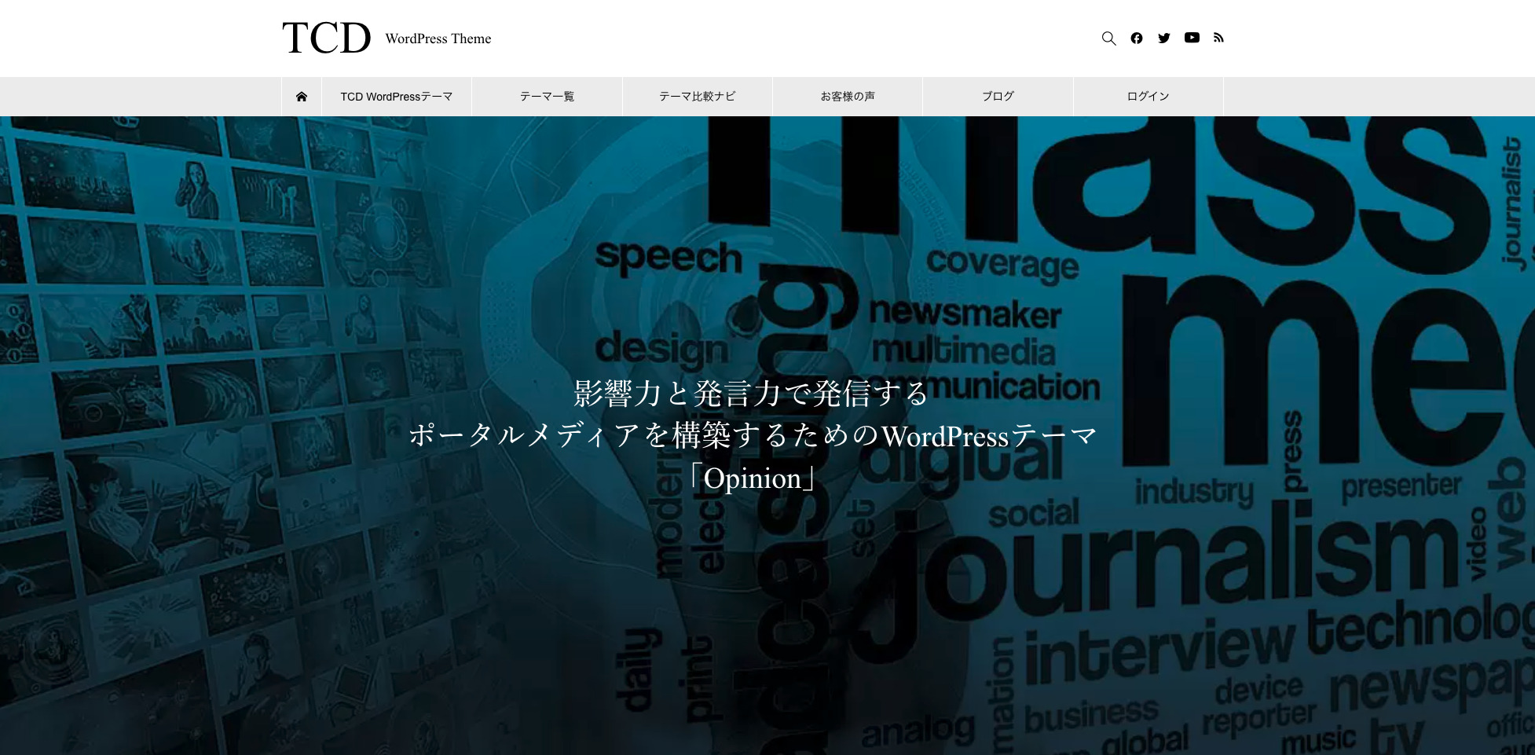Open the RSS feed icon

1218,38
